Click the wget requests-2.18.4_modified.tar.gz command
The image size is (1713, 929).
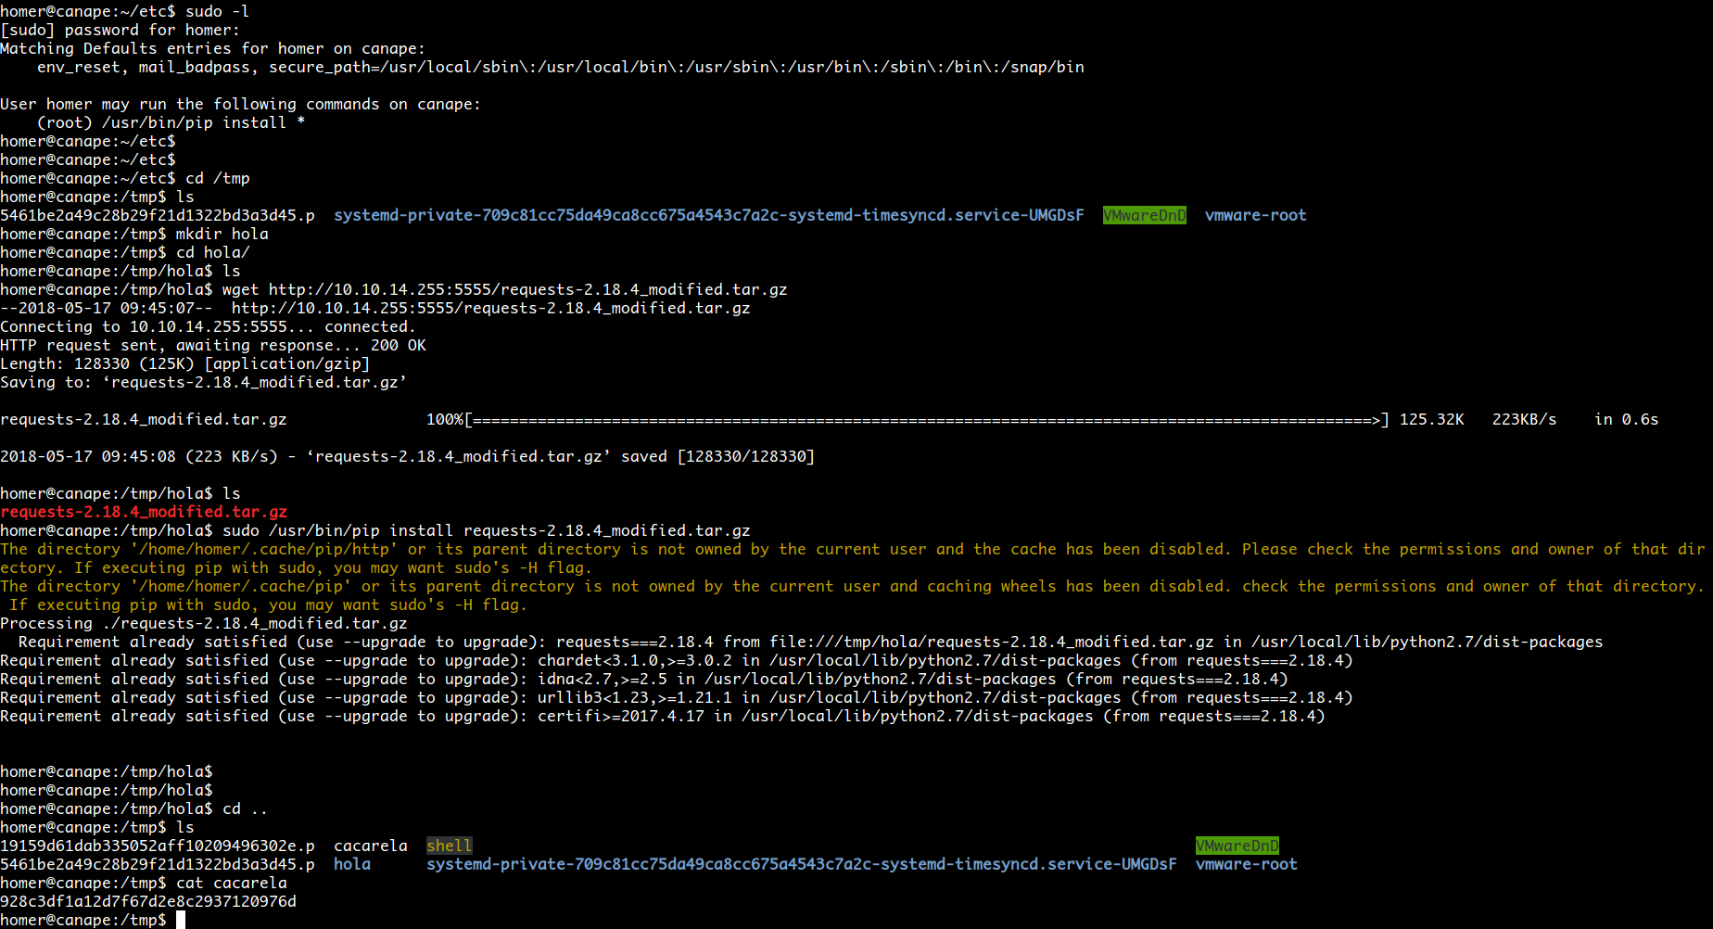[505, 289]
